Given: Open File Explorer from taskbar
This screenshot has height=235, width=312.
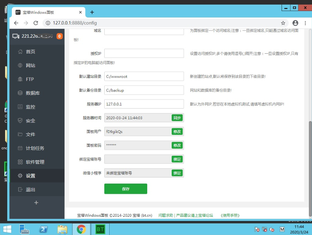Looking at the screenshot, I should point(62,229).
